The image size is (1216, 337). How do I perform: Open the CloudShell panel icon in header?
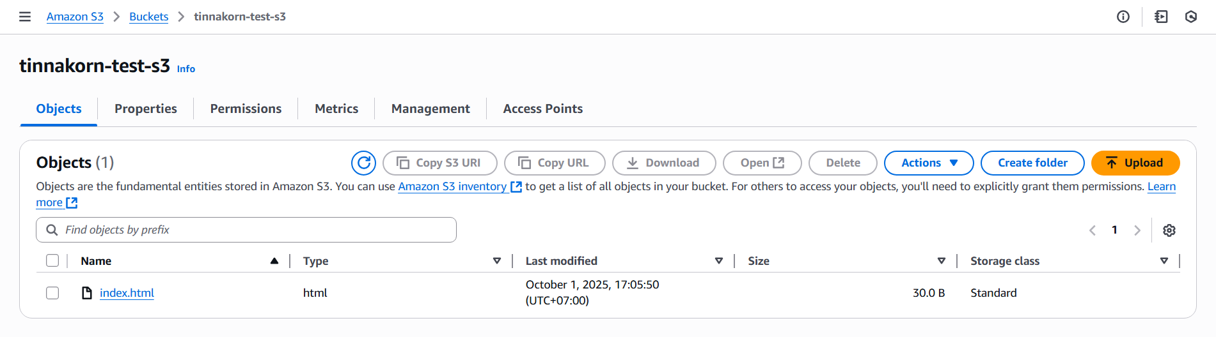[x=1161, y=17]
